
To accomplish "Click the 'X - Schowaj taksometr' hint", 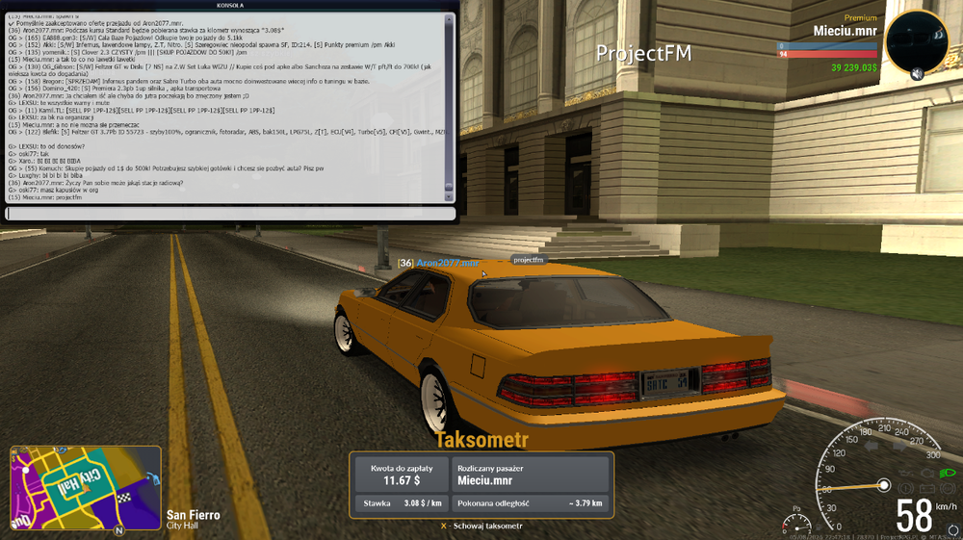I will (481, 526).
